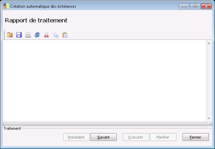215x149 pixels.
Task: Maximize the Création automatique des échéances window
Action: coord(195,6)
